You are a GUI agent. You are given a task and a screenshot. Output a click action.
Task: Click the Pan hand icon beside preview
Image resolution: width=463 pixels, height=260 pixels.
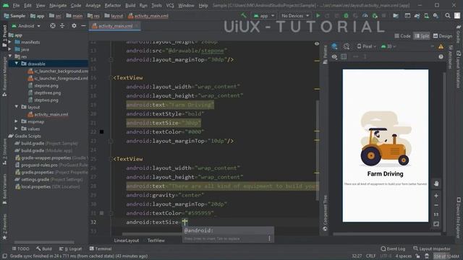pos(436,183)
